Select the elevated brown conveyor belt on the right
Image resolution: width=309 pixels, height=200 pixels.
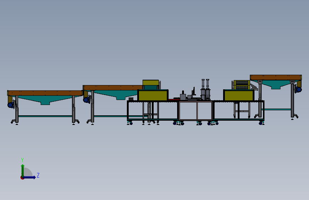point(276,77)
